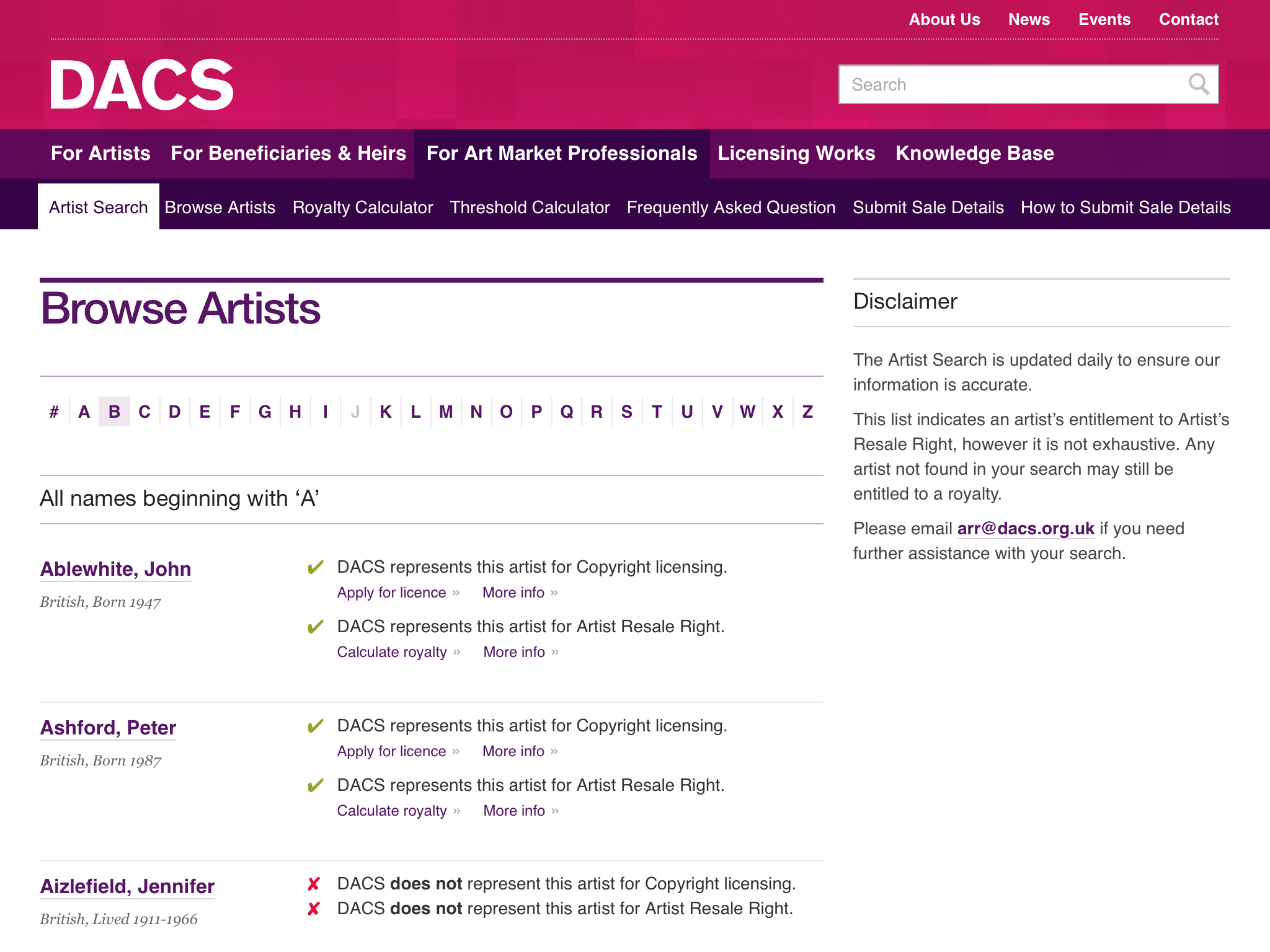Viewport: 1270px width, 952px height.
Task: Browse artists beginning with K
Action: click(386, 412)
